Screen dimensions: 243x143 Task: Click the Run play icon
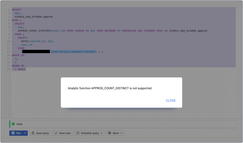[x=13, y=133]
